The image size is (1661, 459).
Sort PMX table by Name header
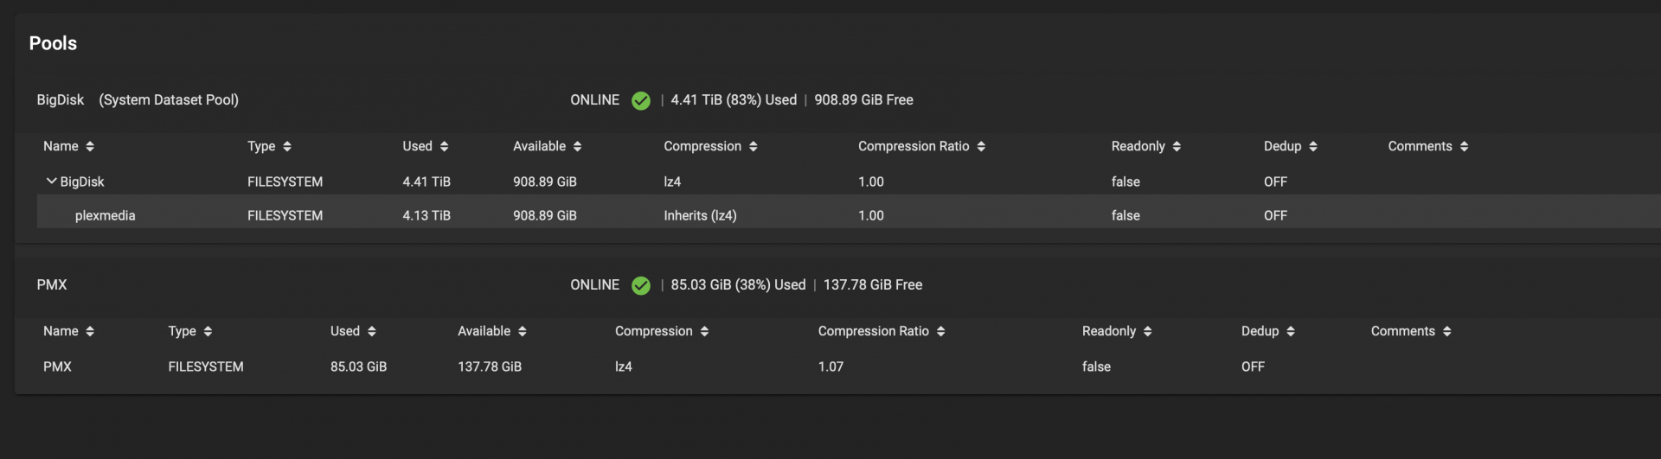click(61, 331)
